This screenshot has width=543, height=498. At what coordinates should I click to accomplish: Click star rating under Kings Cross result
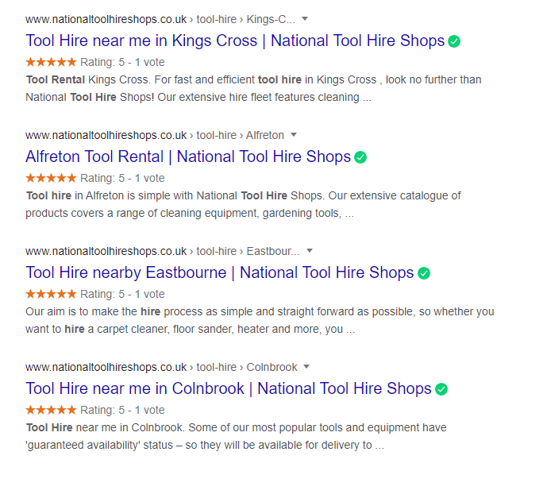pyautogui.click(x=51, y=63)
